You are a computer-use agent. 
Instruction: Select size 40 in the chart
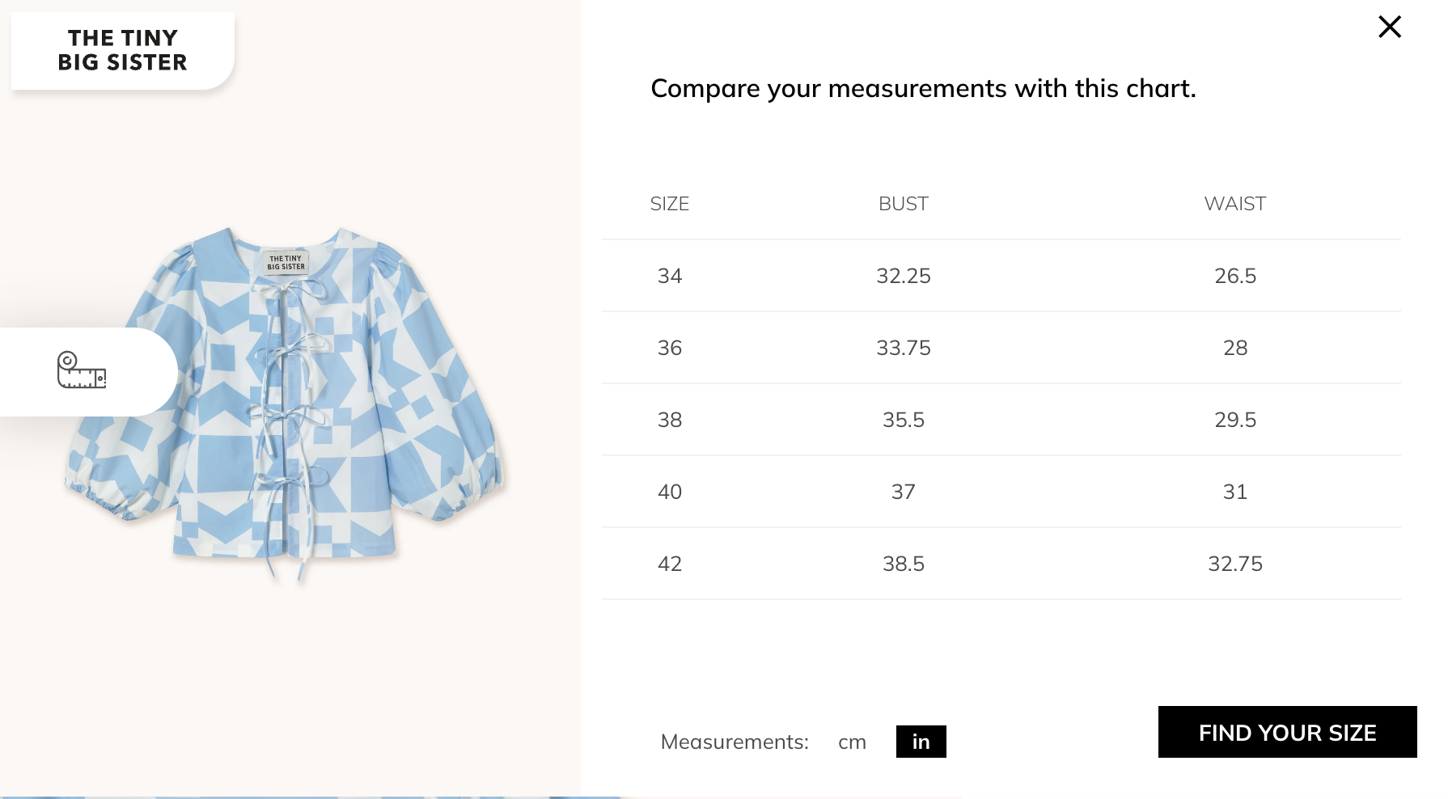(x=670, y=492)
